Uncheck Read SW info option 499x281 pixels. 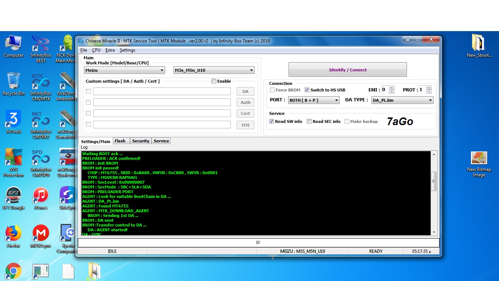tap(271, 121)
